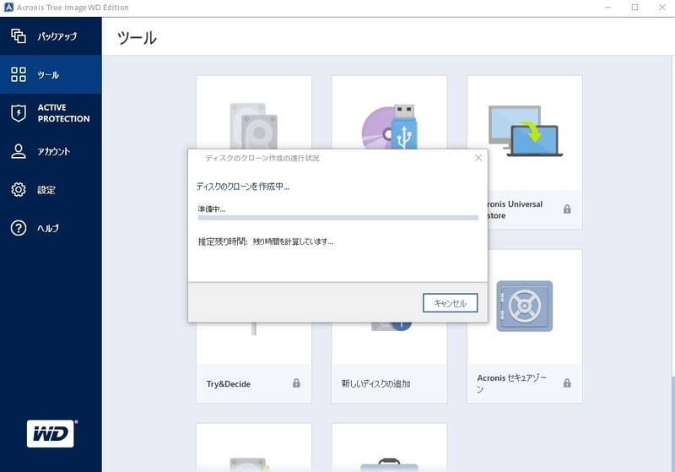The image size is (675, 472).
Task: Click the WD logo in the sidebar
Action: pyautogui.click(x=51, y=433)
